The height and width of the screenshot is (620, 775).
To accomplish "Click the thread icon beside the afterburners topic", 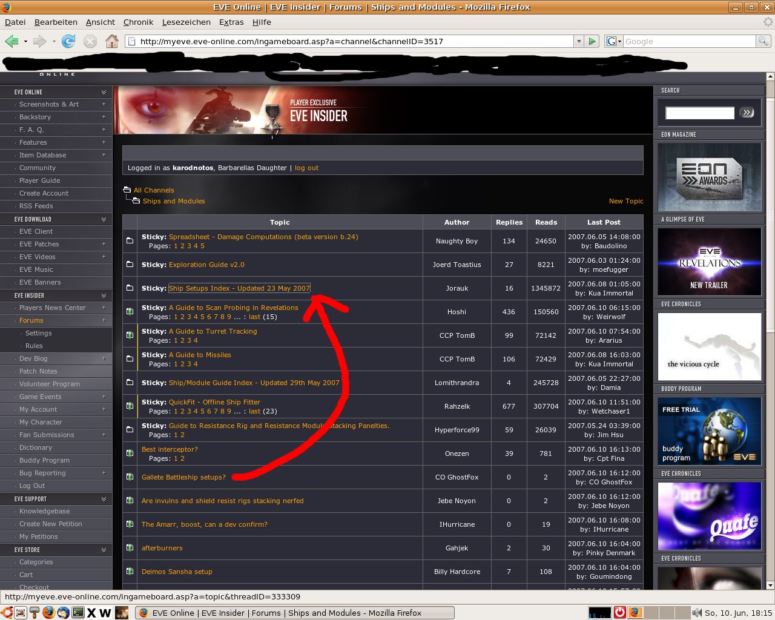I will [x=130, y=547].
